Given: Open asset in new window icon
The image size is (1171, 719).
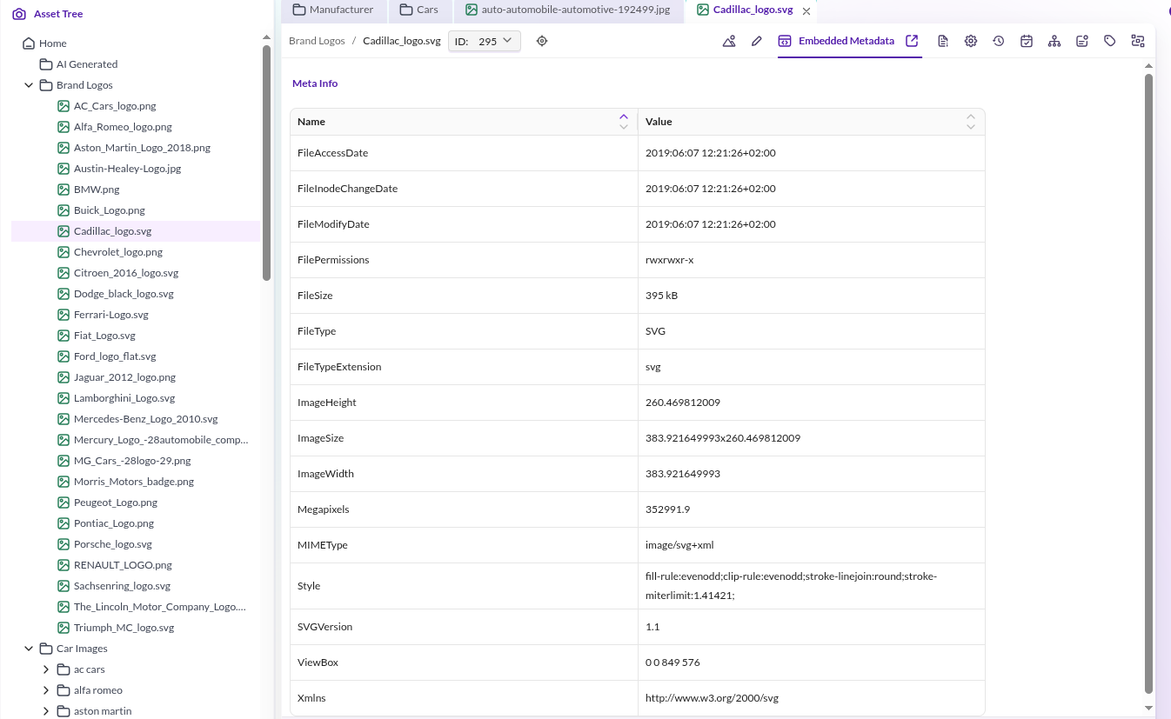Looking at the screenshot, I should (x=912, y=41).
